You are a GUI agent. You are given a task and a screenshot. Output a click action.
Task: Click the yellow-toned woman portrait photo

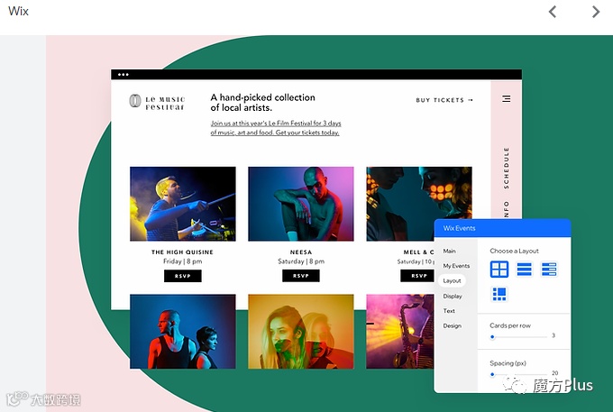click(x=300, y=332)
